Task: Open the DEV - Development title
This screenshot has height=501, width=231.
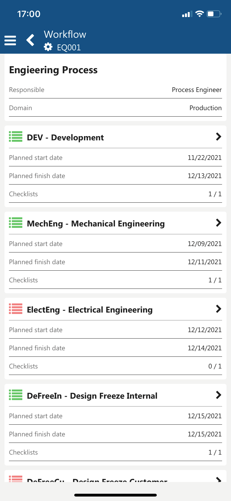Action: (x=65, y=138)
